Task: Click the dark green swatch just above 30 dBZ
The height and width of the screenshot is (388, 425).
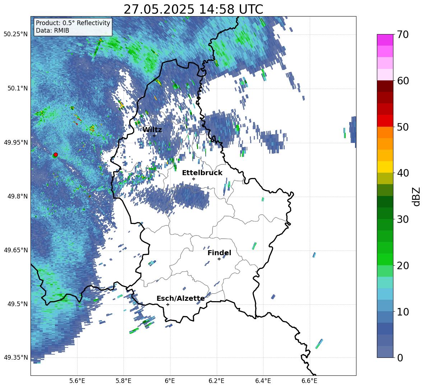Action: (x=385, y=213)
